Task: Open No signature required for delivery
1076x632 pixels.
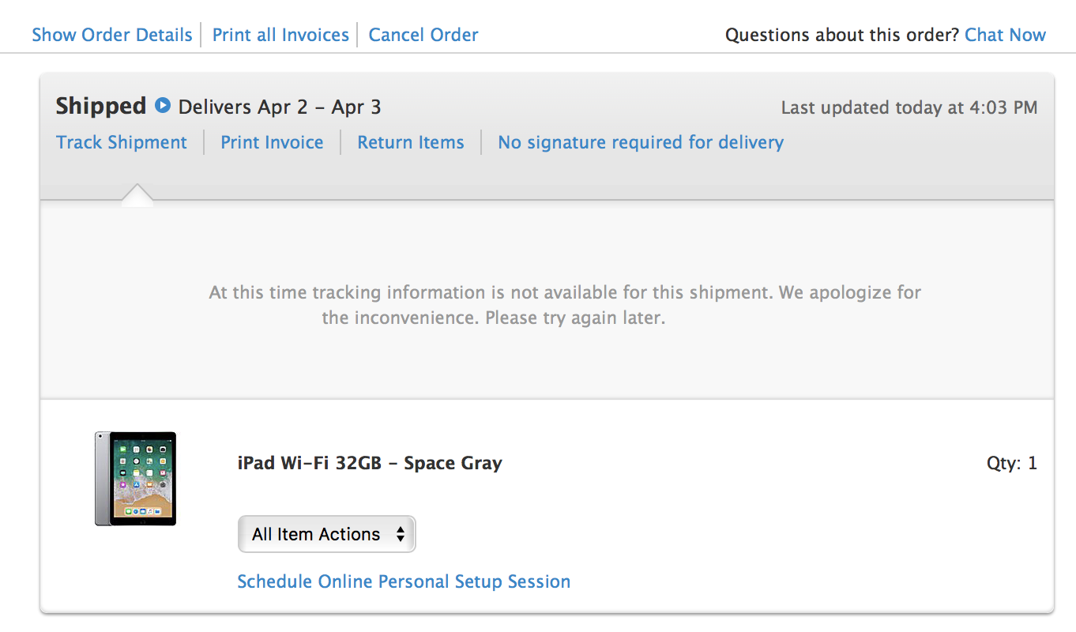Action: click(x=641, y=143)
